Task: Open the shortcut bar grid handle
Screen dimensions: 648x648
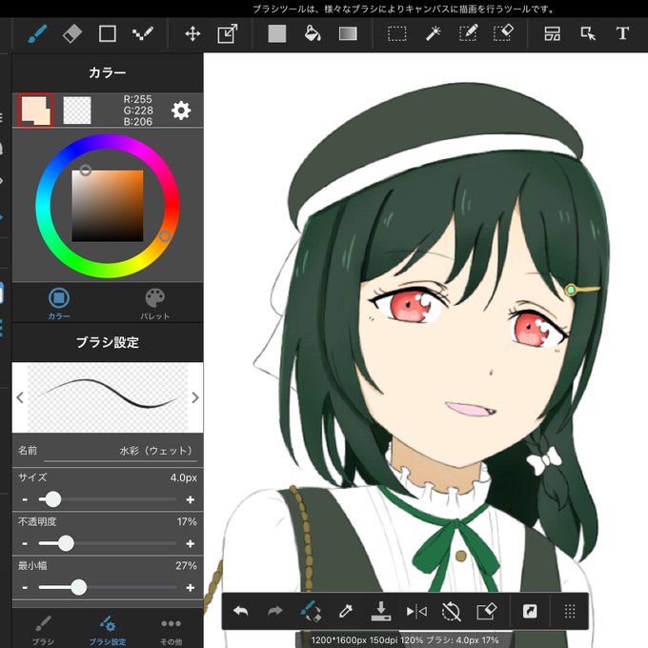Action: point(570,611)
